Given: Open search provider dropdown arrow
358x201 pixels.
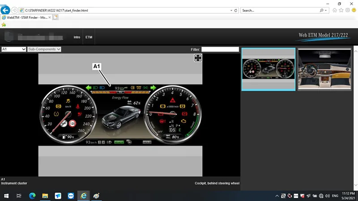Looking at the screenshot, I should point(326,10).
